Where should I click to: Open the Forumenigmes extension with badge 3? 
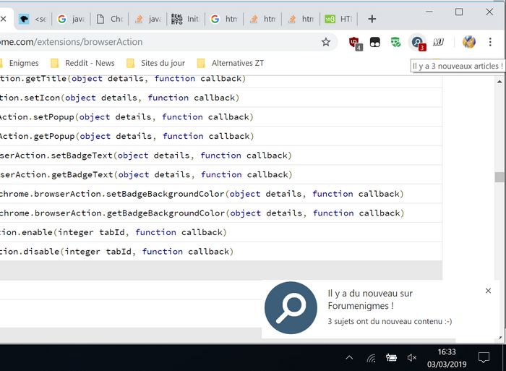pos(418,43)
